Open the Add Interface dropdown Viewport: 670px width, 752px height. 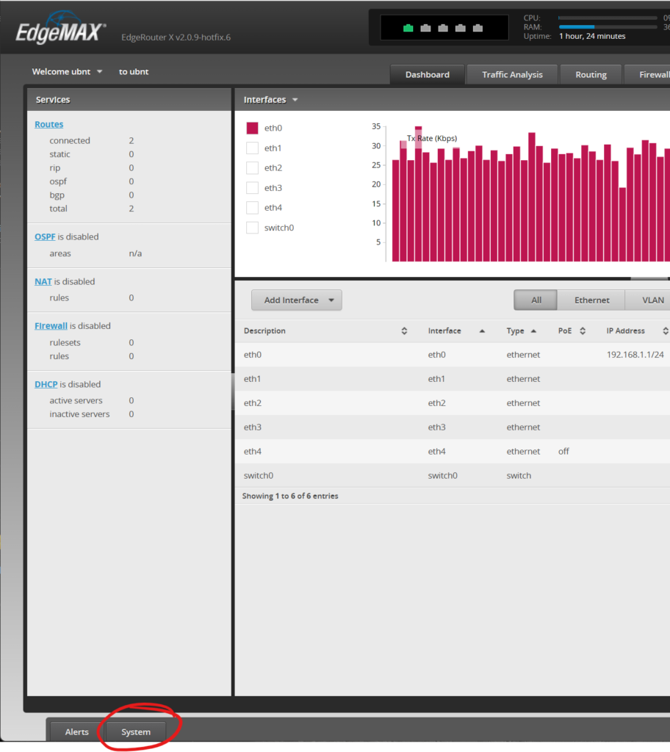(296, 300)
